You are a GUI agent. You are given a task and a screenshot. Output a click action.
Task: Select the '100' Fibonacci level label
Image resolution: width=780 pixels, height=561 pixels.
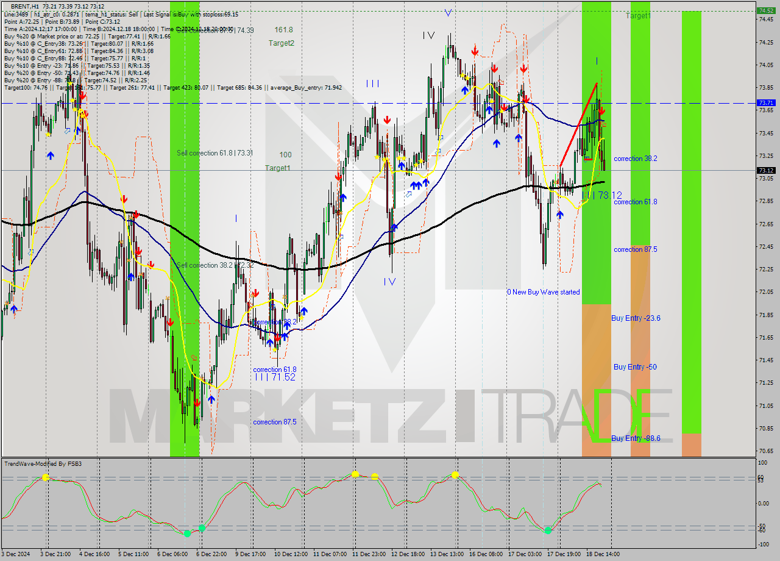[x=285, y=155]
